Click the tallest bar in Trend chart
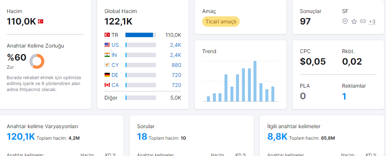Viewport: 386px width, 156px height. coord(255,81)
